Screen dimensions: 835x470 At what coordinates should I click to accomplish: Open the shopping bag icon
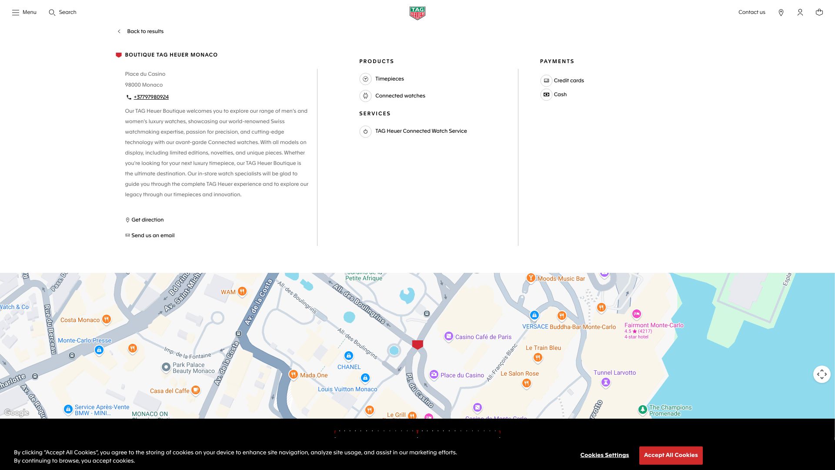(x=819, y=12)
